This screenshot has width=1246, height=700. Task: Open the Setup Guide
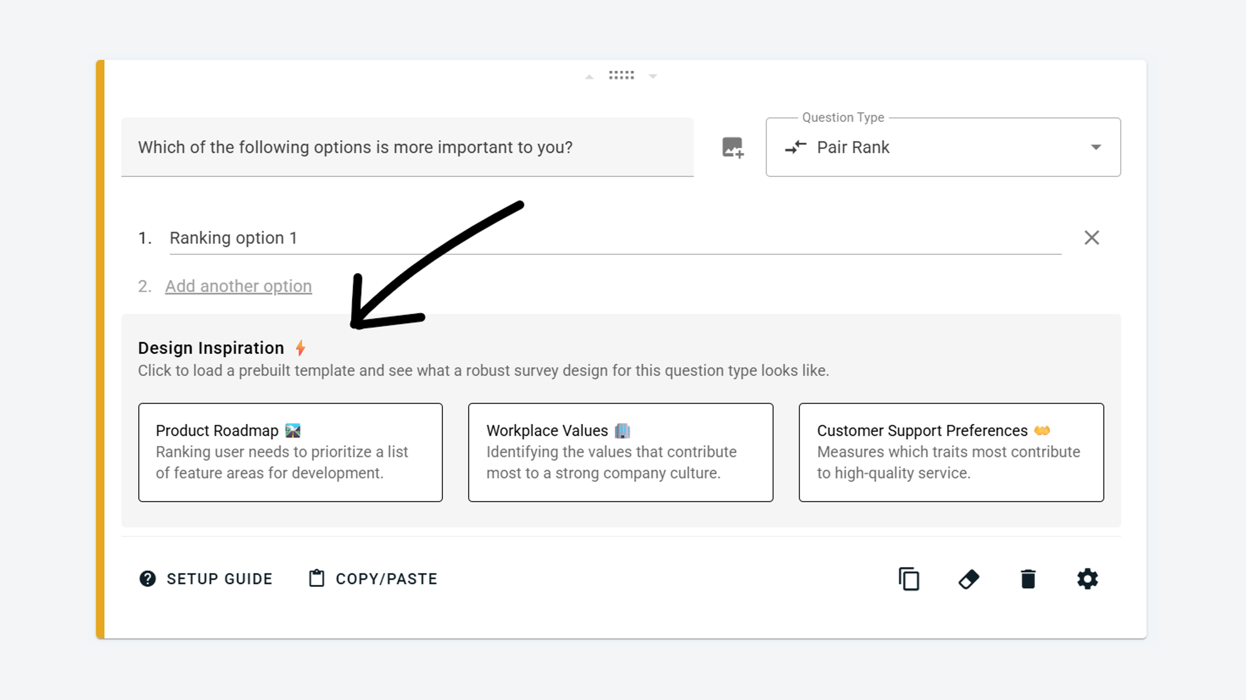(219, 579)
